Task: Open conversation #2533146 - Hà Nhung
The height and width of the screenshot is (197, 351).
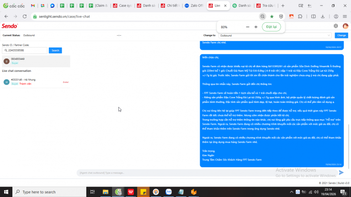Action: [x=36, y=82]
